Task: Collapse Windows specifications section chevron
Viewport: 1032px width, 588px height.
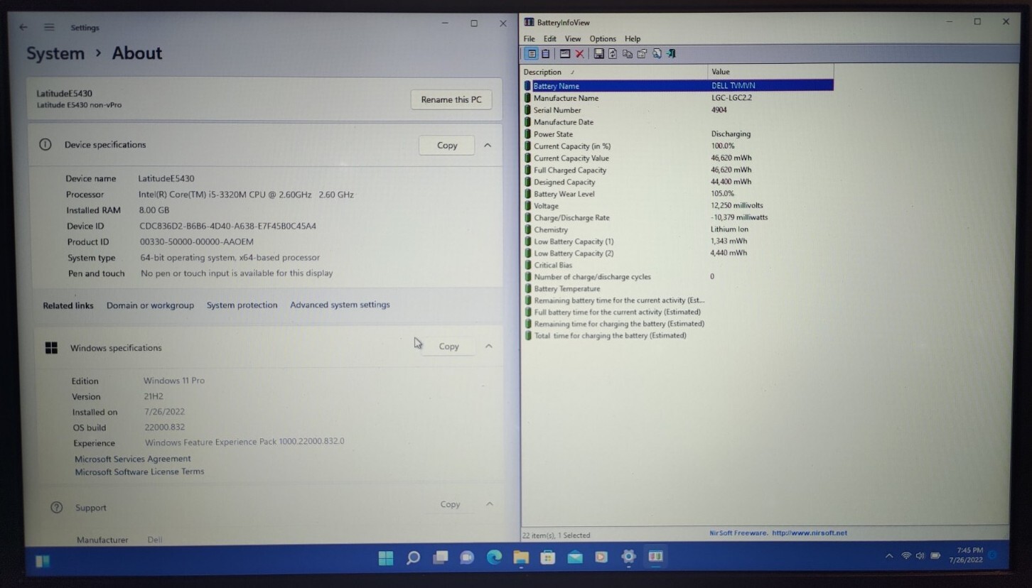Action: pyautogui.click(x=488, y=347)
